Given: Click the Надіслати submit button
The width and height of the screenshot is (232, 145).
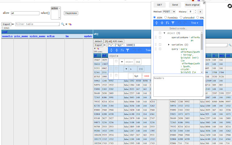Looking at the screenshot, I should pyautogui.click(x=71, y=13).
